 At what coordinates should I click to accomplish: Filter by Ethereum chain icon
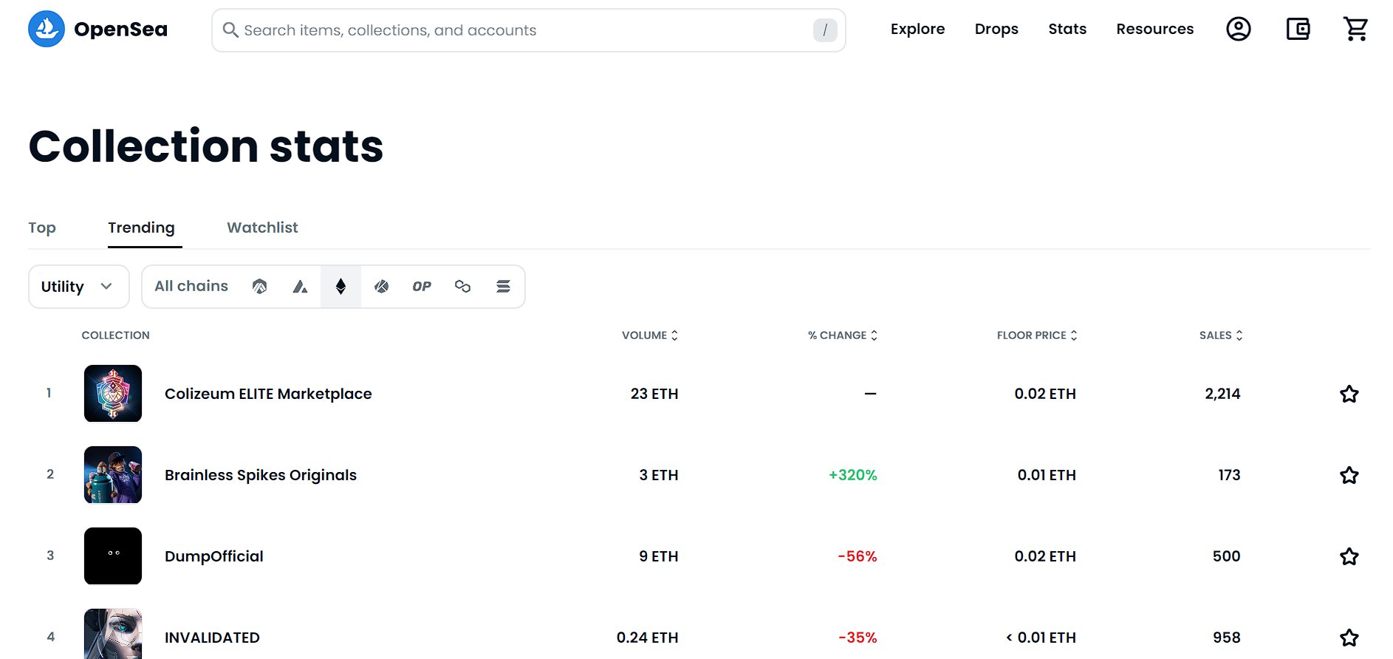(x=340, y=287)
